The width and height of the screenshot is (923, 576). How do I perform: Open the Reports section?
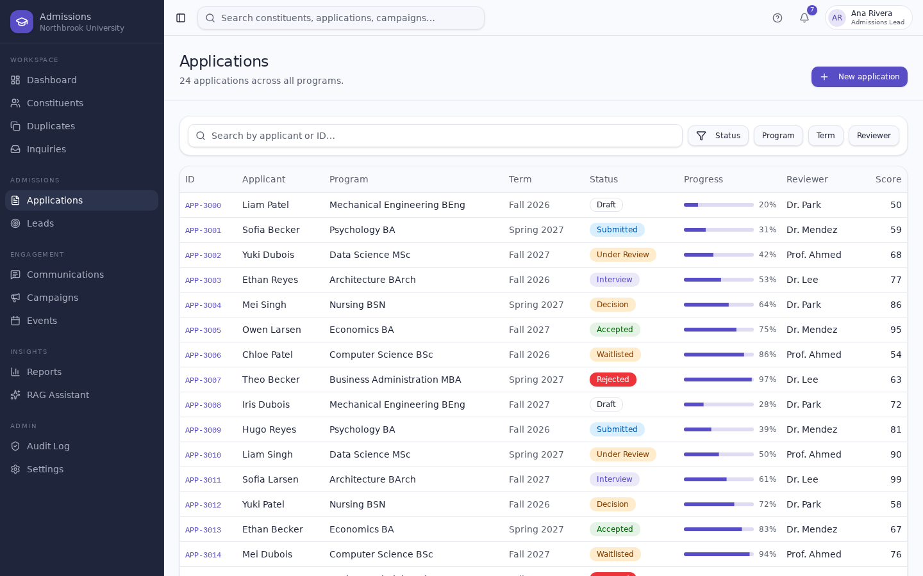click(x=81, y=372)
